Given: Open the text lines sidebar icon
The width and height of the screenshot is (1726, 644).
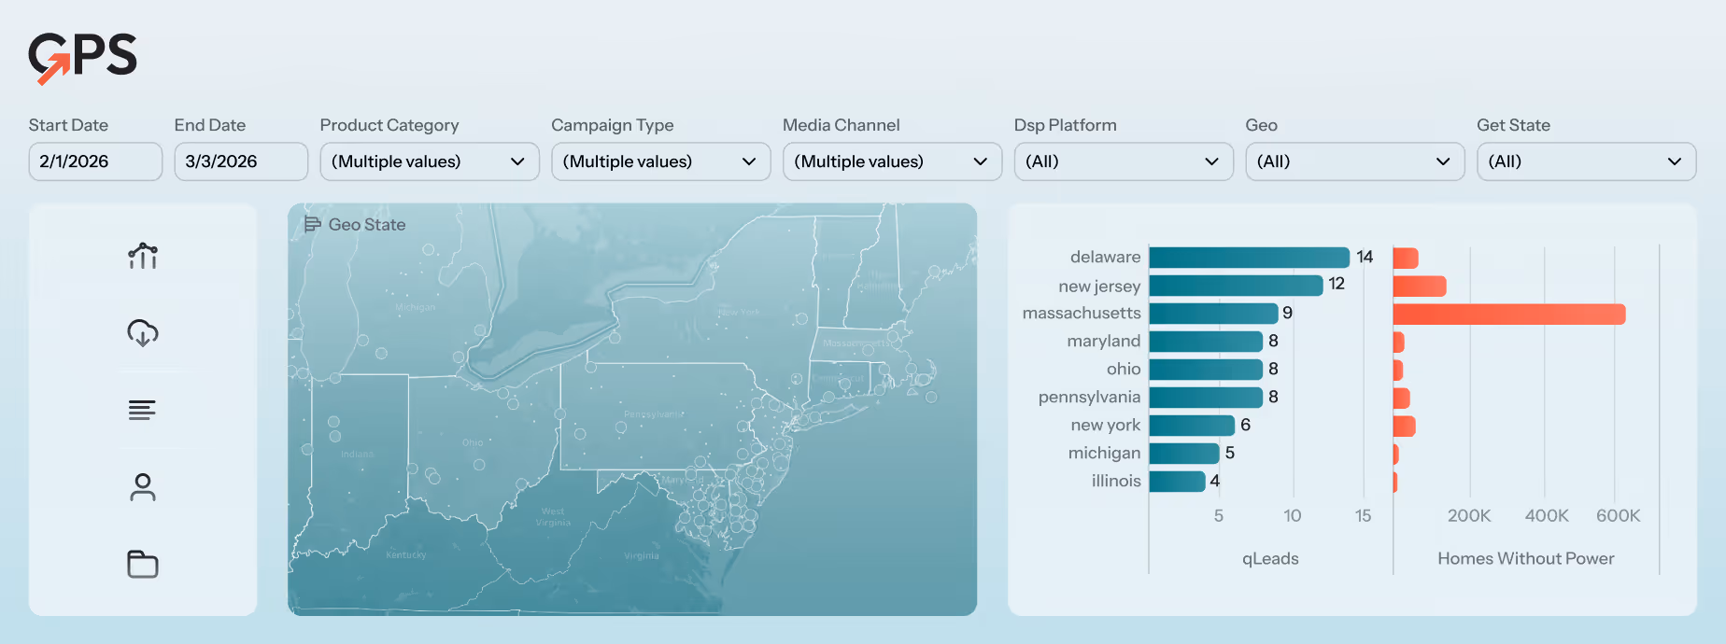Looking at the screenshot, I should coord(142,410).
